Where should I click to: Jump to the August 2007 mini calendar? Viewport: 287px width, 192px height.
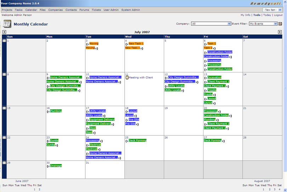click(x=262, y=181)
